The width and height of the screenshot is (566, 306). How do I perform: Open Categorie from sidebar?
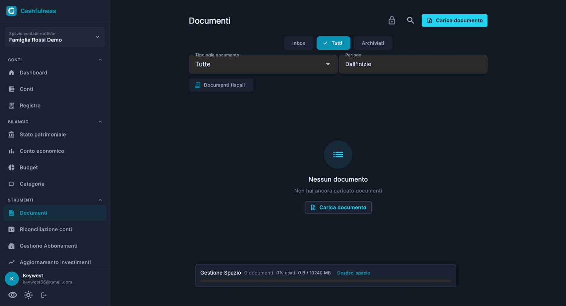[55, 184]
